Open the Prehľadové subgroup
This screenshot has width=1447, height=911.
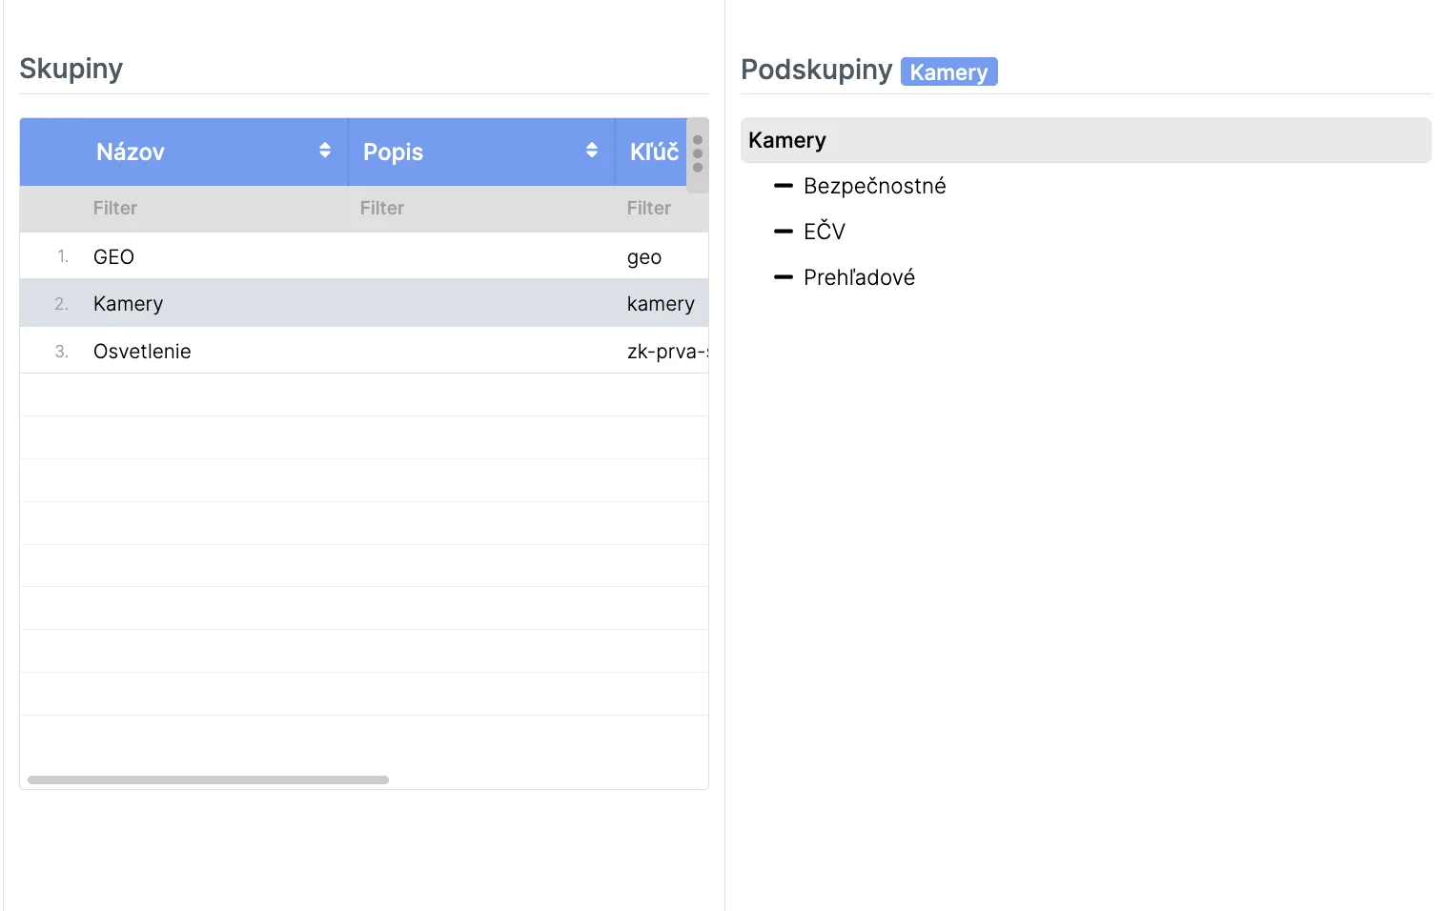coord(859,277)
